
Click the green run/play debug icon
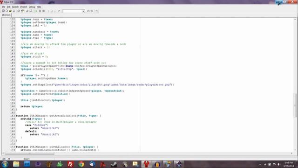tap(36, 11)
